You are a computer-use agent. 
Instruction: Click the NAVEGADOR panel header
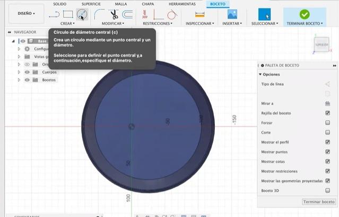(x=25, y=32)
